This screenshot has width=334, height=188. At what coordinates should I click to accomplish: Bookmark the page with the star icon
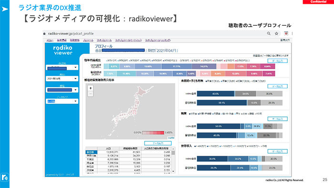click(276, 33)
